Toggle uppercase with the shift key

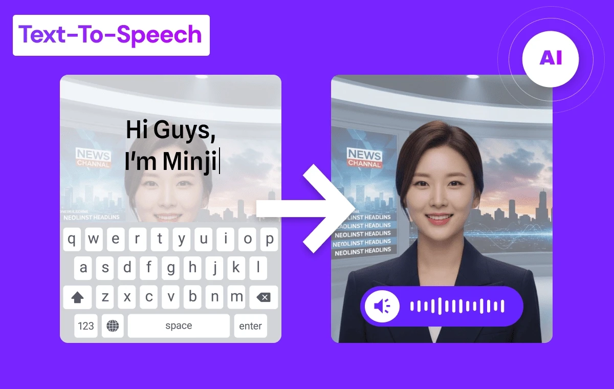pos(77,297)
